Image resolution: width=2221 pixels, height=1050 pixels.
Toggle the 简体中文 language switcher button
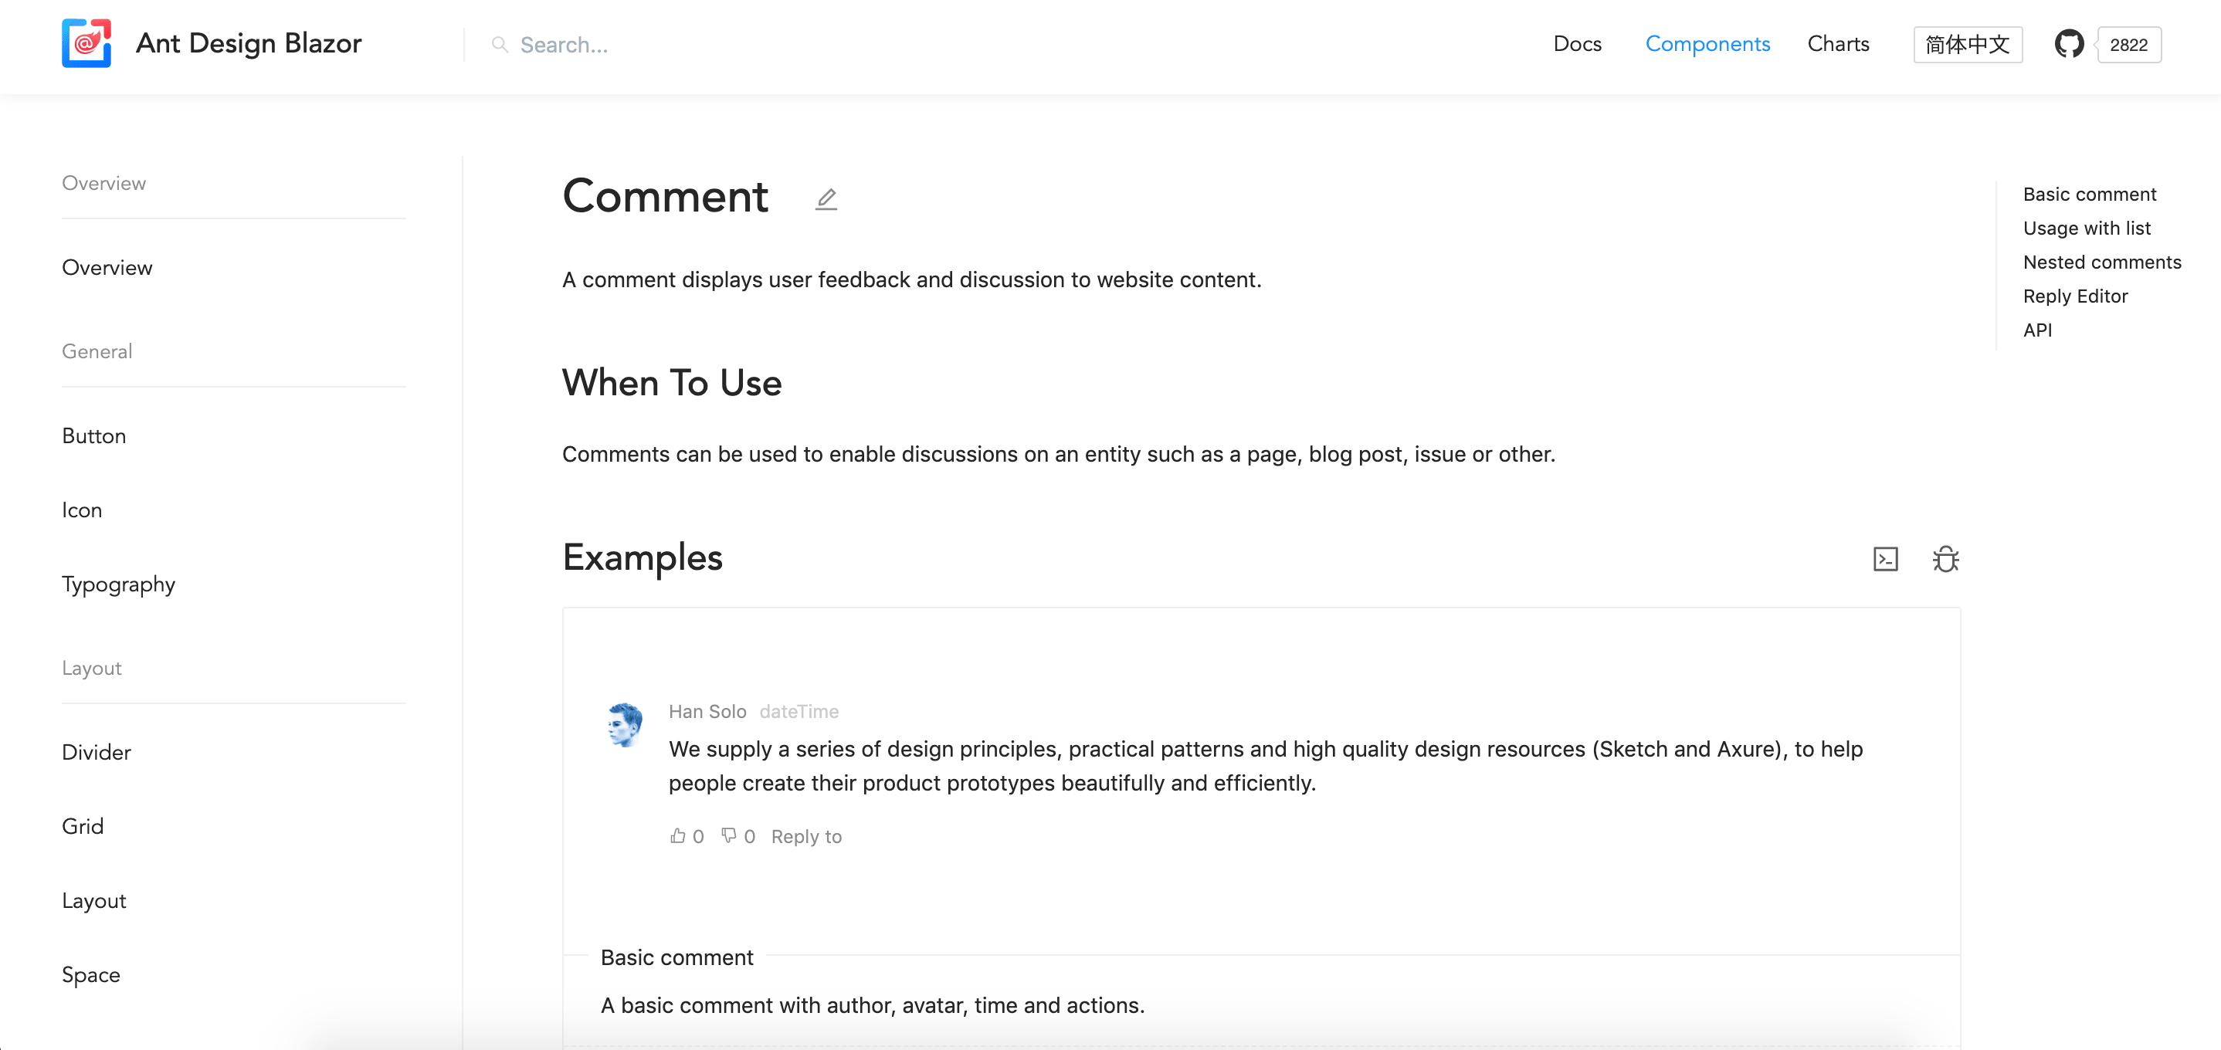[x=1968, y=44]
